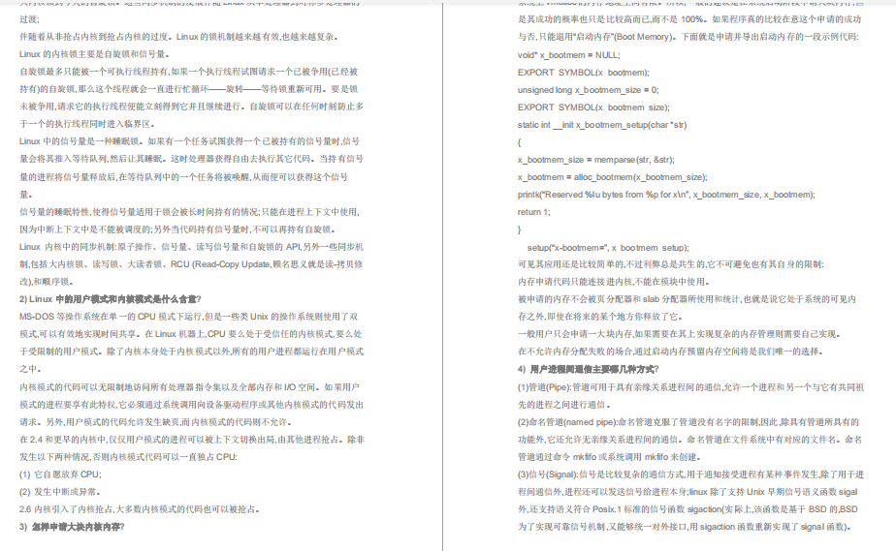Click the line starting "(3)信号(Signal)"
The width and height of the screenshot is (896, 551).
coord(690,474)
